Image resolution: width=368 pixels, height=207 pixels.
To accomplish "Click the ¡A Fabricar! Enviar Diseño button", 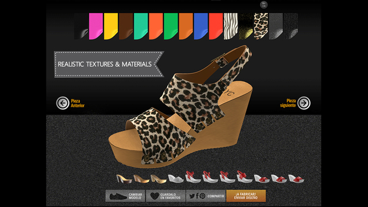I will pyautogui.click(x=246, y=196).
